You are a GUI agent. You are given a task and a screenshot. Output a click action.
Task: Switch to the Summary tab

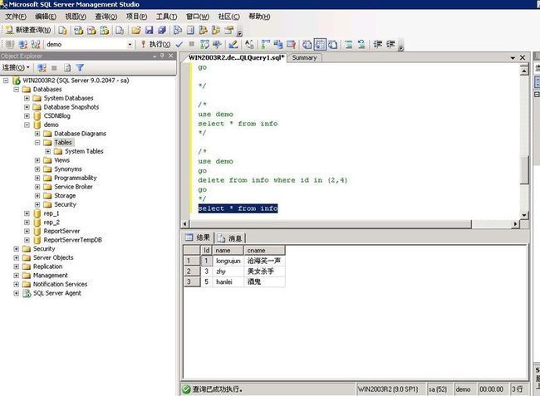(304, 58)
